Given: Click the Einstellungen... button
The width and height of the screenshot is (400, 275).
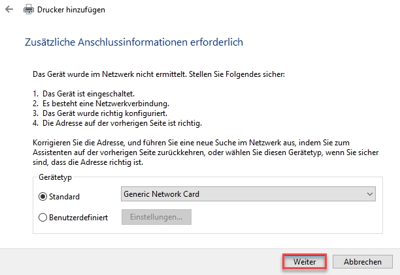Looking at the screenshot, I should click(x=156, y=217).
